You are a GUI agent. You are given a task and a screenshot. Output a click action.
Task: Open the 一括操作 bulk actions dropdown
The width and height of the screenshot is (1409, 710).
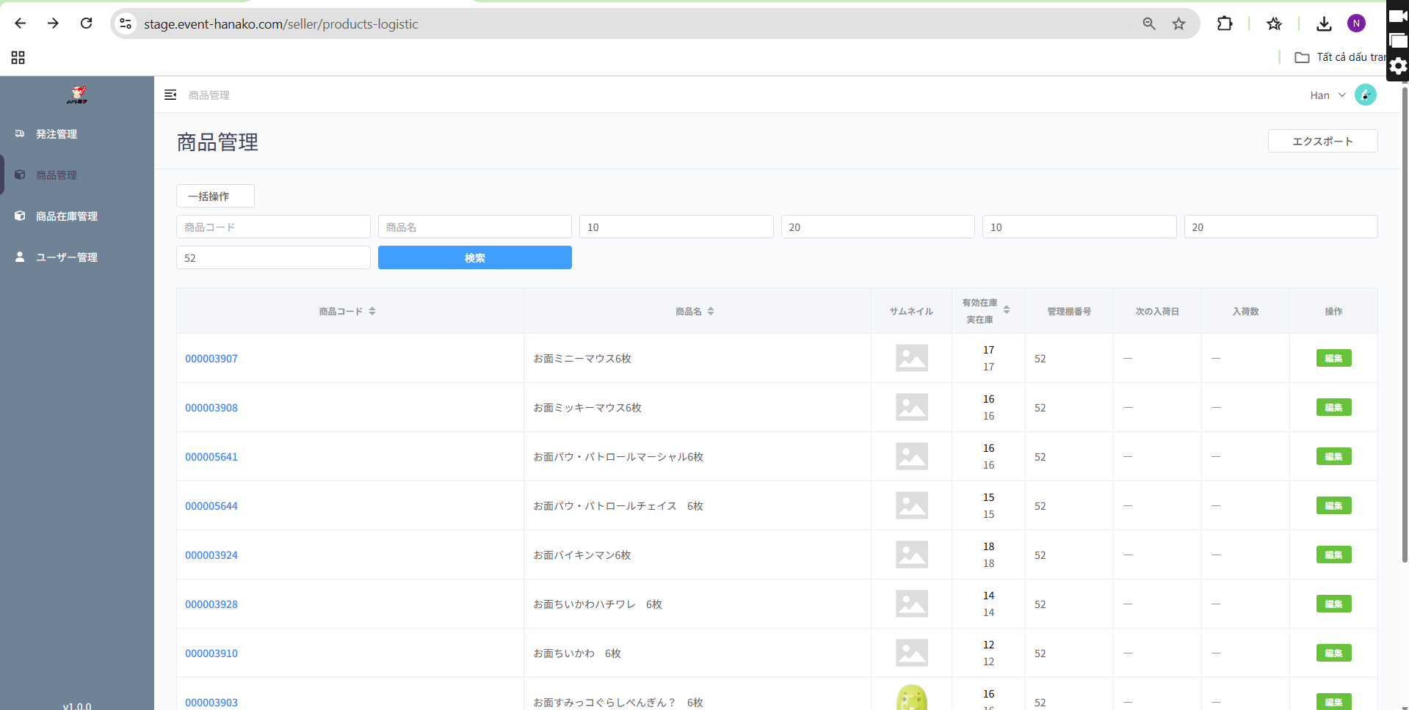215,196
